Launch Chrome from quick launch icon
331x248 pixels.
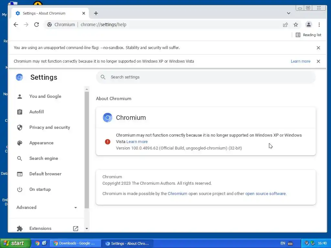37,243
